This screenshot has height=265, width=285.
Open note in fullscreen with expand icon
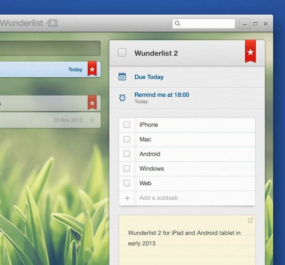click(x=250, y=220)
